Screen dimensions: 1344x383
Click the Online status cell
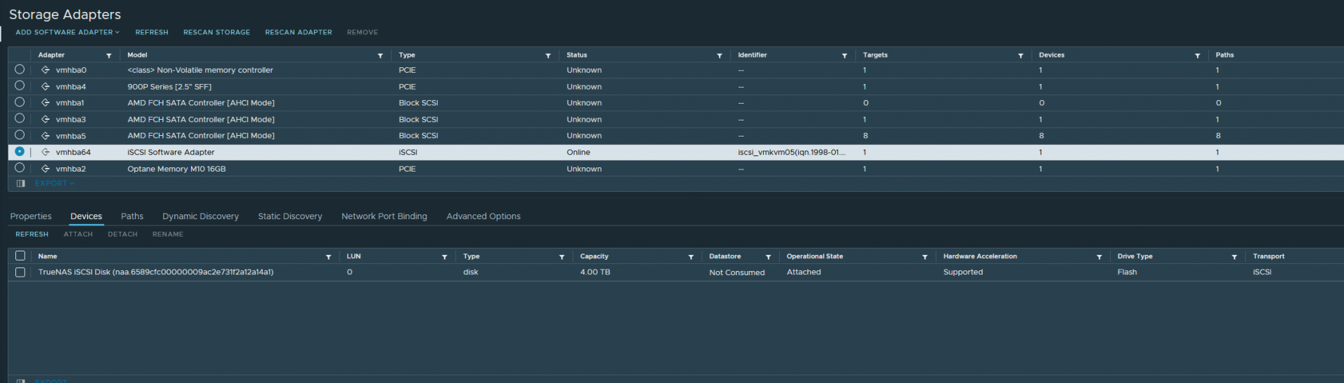[578, 152]
